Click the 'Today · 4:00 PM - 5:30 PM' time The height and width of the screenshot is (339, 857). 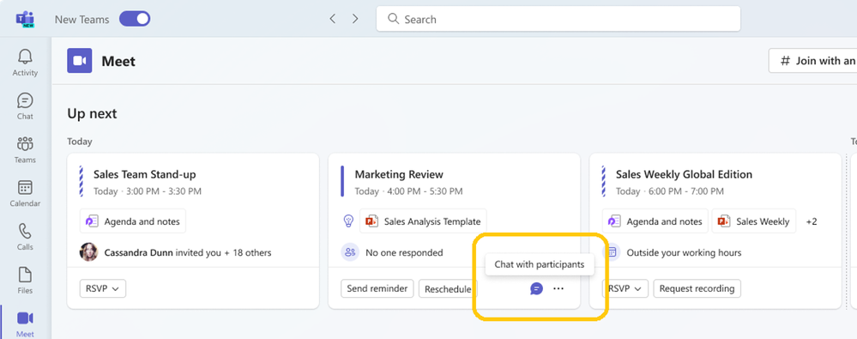click(x=409, y=191)
